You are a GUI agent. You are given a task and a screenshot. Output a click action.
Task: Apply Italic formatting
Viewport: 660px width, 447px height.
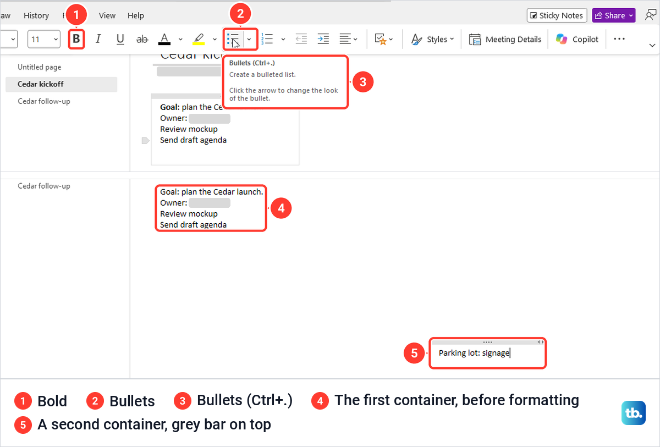(x=98, y=39)
